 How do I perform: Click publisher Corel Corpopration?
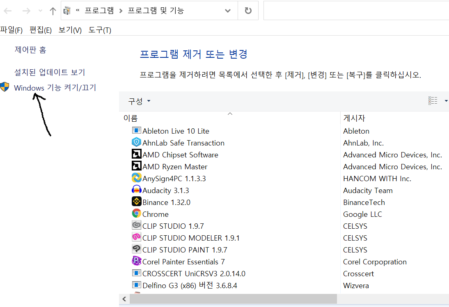(x=375, y=262)
